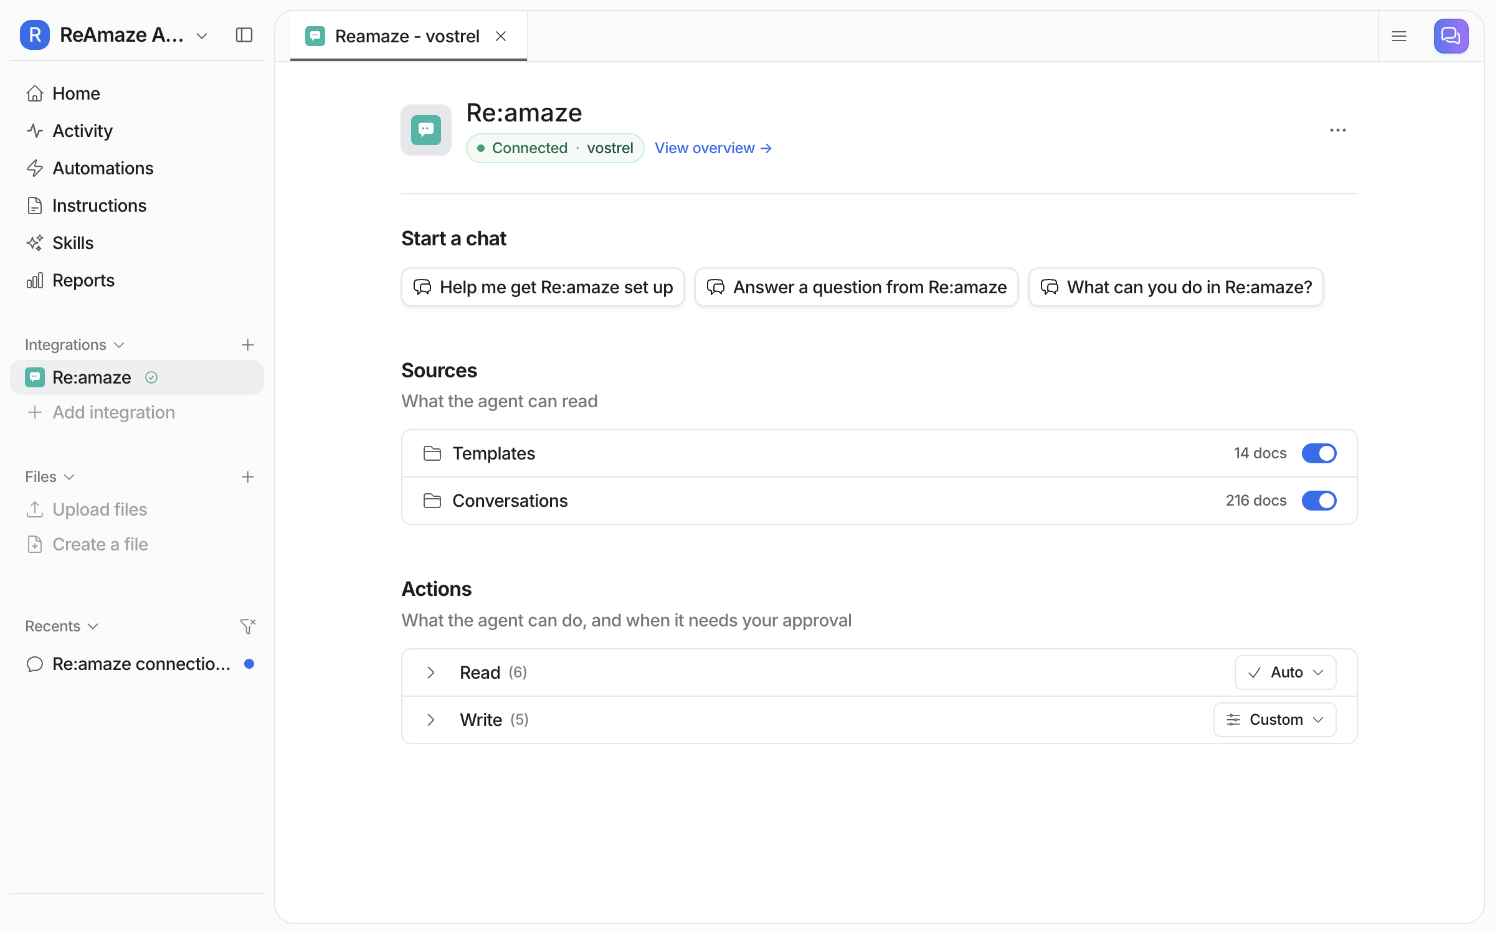The width and height of the screenshot is (1495, 934).
Task: Select the Re:amaze integration in sidebar
Action: (x=137, y=377)
